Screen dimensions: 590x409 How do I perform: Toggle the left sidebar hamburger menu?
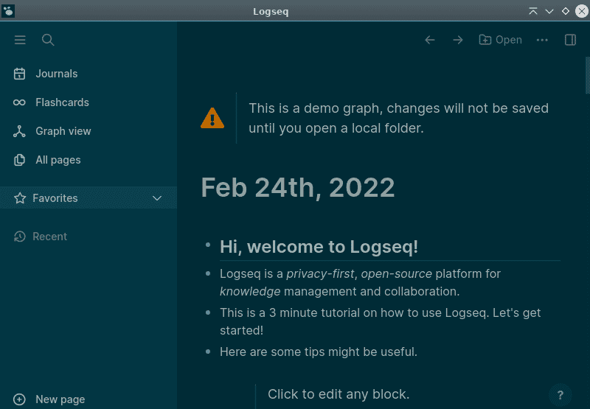(x=20, y=40)
